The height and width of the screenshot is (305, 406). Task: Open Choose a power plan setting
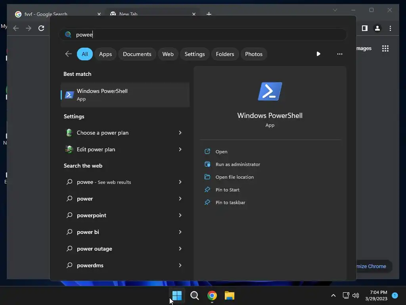(x=125, y=133)
